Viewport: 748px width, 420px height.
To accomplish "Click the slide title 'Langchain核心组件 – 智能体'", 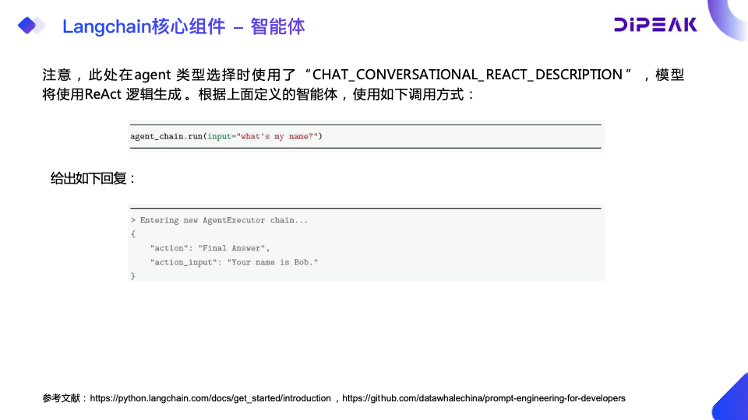I will tap(184, 26).
